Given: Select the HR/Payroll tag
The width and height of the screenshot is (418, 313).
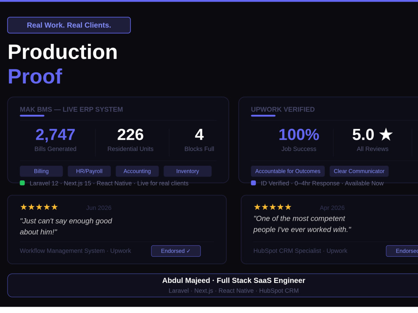Looking at the screenshot, I should point(89,171).
